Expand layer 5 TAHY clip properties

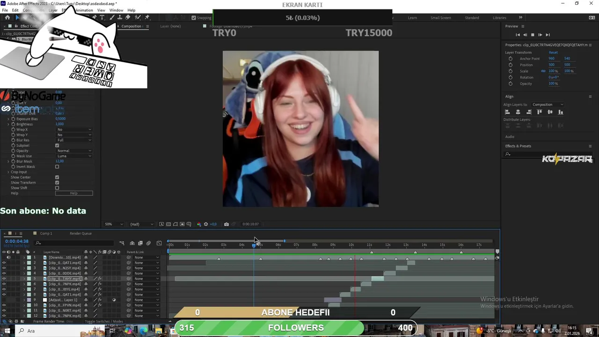click(x=24, y=279)
